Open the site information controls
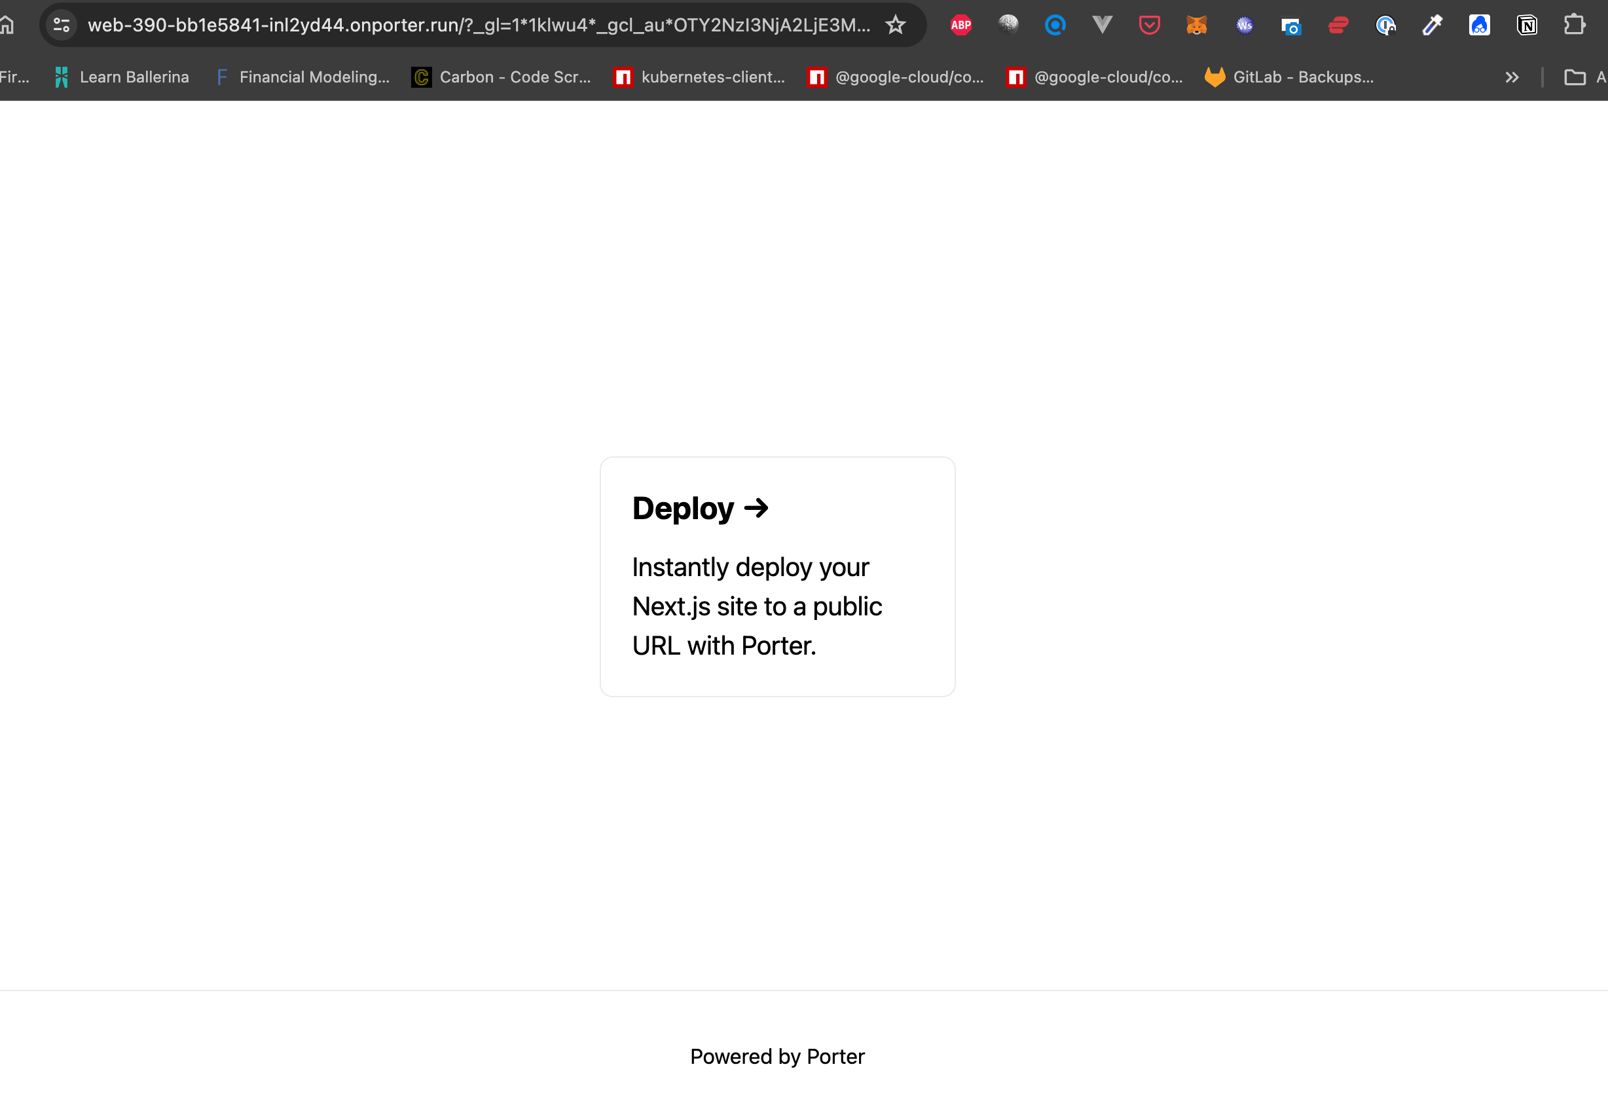The image size is (1608, 1109). (x=62, y=26)
